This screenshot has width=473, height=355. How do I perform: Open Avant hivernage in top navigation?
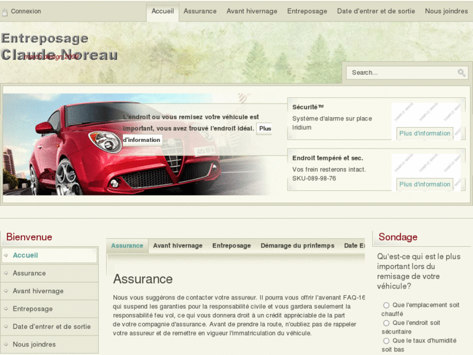click(252, 11)
